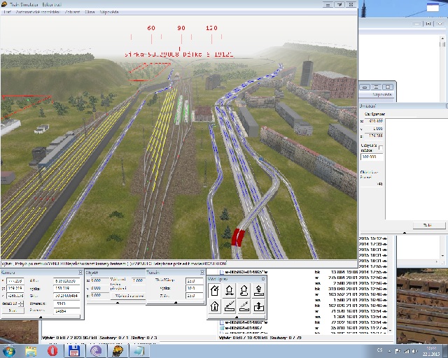Open the notepad-style app in taskbar
This screenshot has height=358, width=448.
pos(139,351)
